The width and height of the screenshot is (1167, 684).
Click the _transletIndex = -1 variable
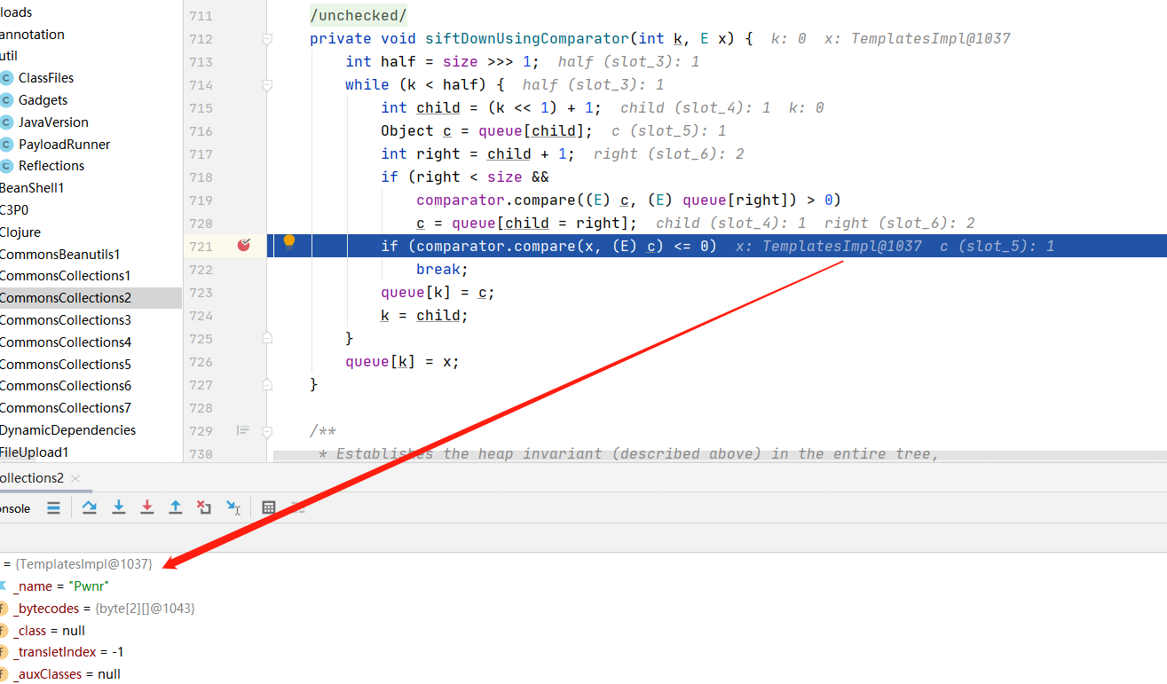click(x=68, y=652)
